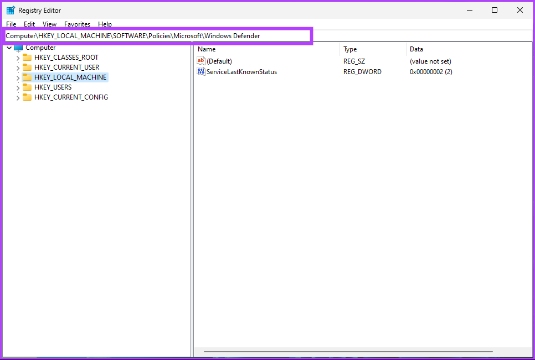Open the Edit menu
Screen dimensions: 535x360
click(x=29, y=24)
